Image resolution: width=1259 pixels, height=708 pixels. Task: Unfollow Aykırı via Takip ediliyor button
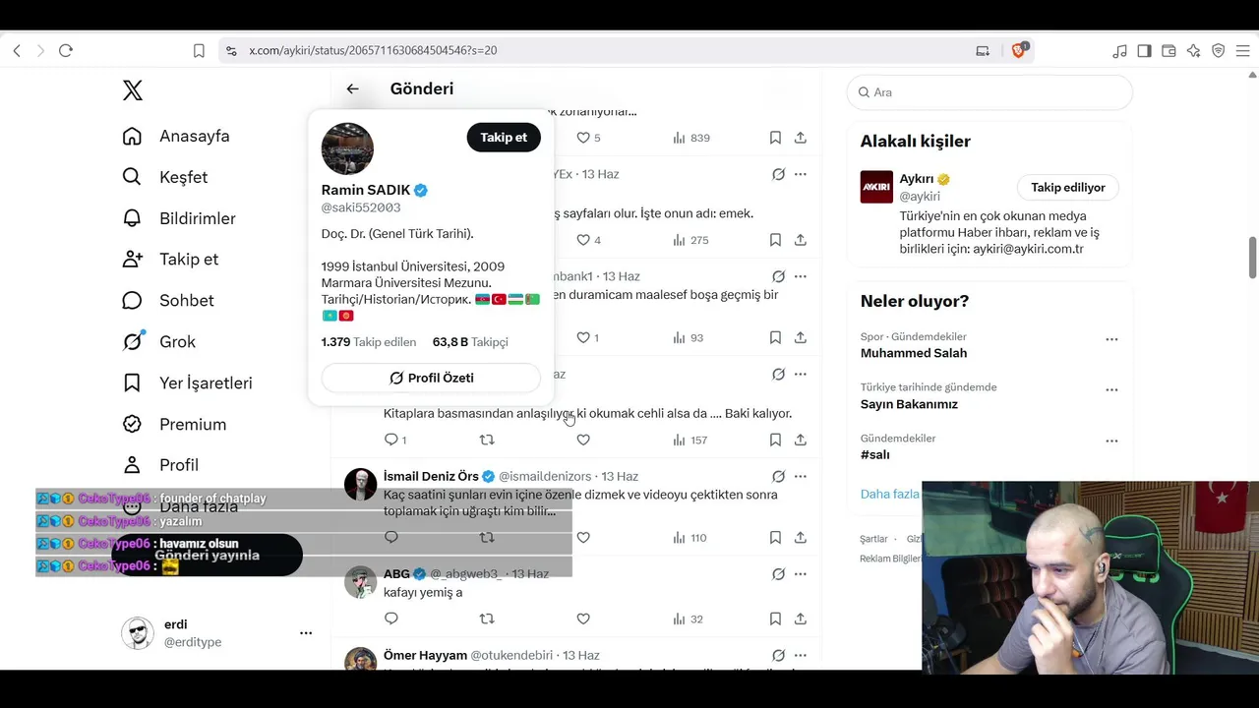[x=1068, y=188]
